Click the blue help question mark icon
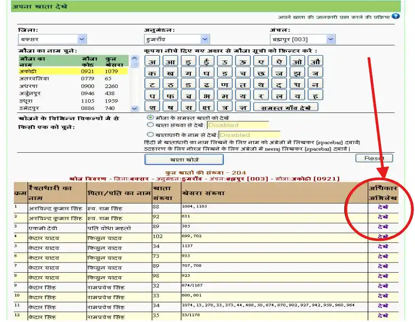Viewport: 415px width, 322px height. pyautogui.click(x=396, y=16)
